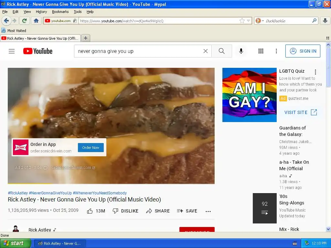The width and height of the screenshot is (331, 248).
Task: Open the YouTube hamburger guide menu
Action: click(x=12, y=51)
